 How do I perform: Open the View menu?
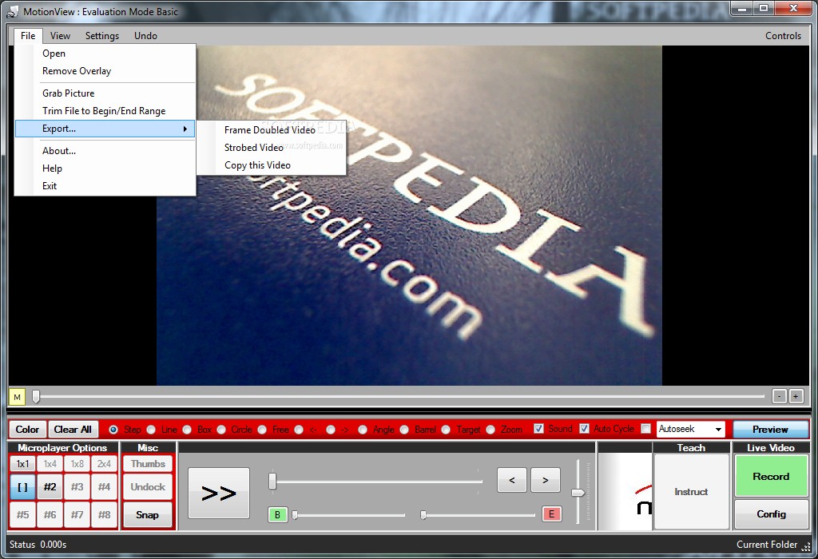click(x=60, y=35)
